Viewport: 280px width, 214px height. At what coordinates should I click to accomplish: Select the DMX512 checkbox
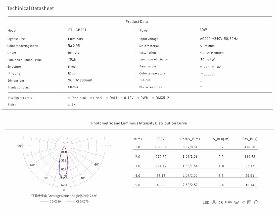153,98
